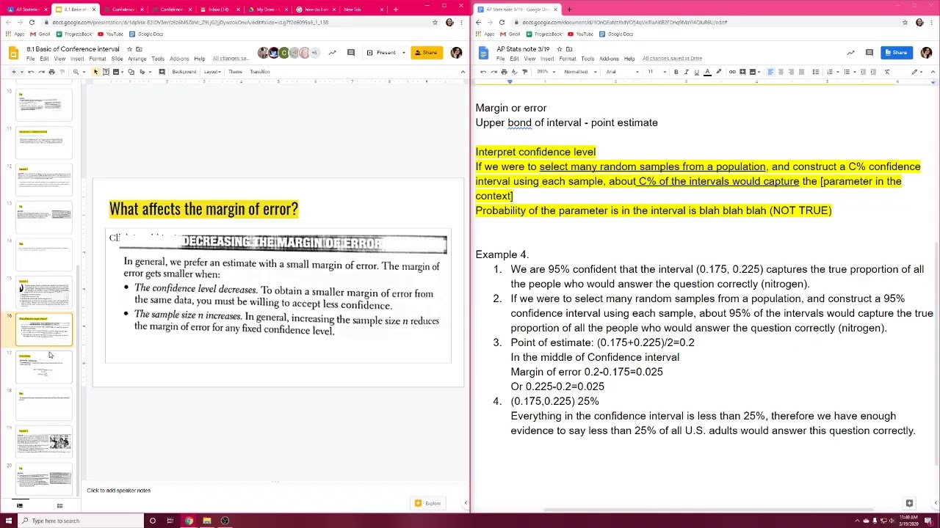Open the comment history in Slides
Screen dimensions: 940x528
351,53
